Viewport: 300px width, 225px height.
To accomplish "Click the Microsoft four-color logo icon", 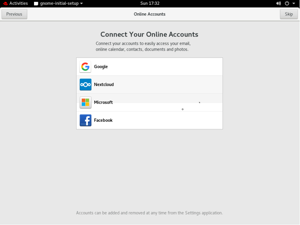I will point(85,103).
